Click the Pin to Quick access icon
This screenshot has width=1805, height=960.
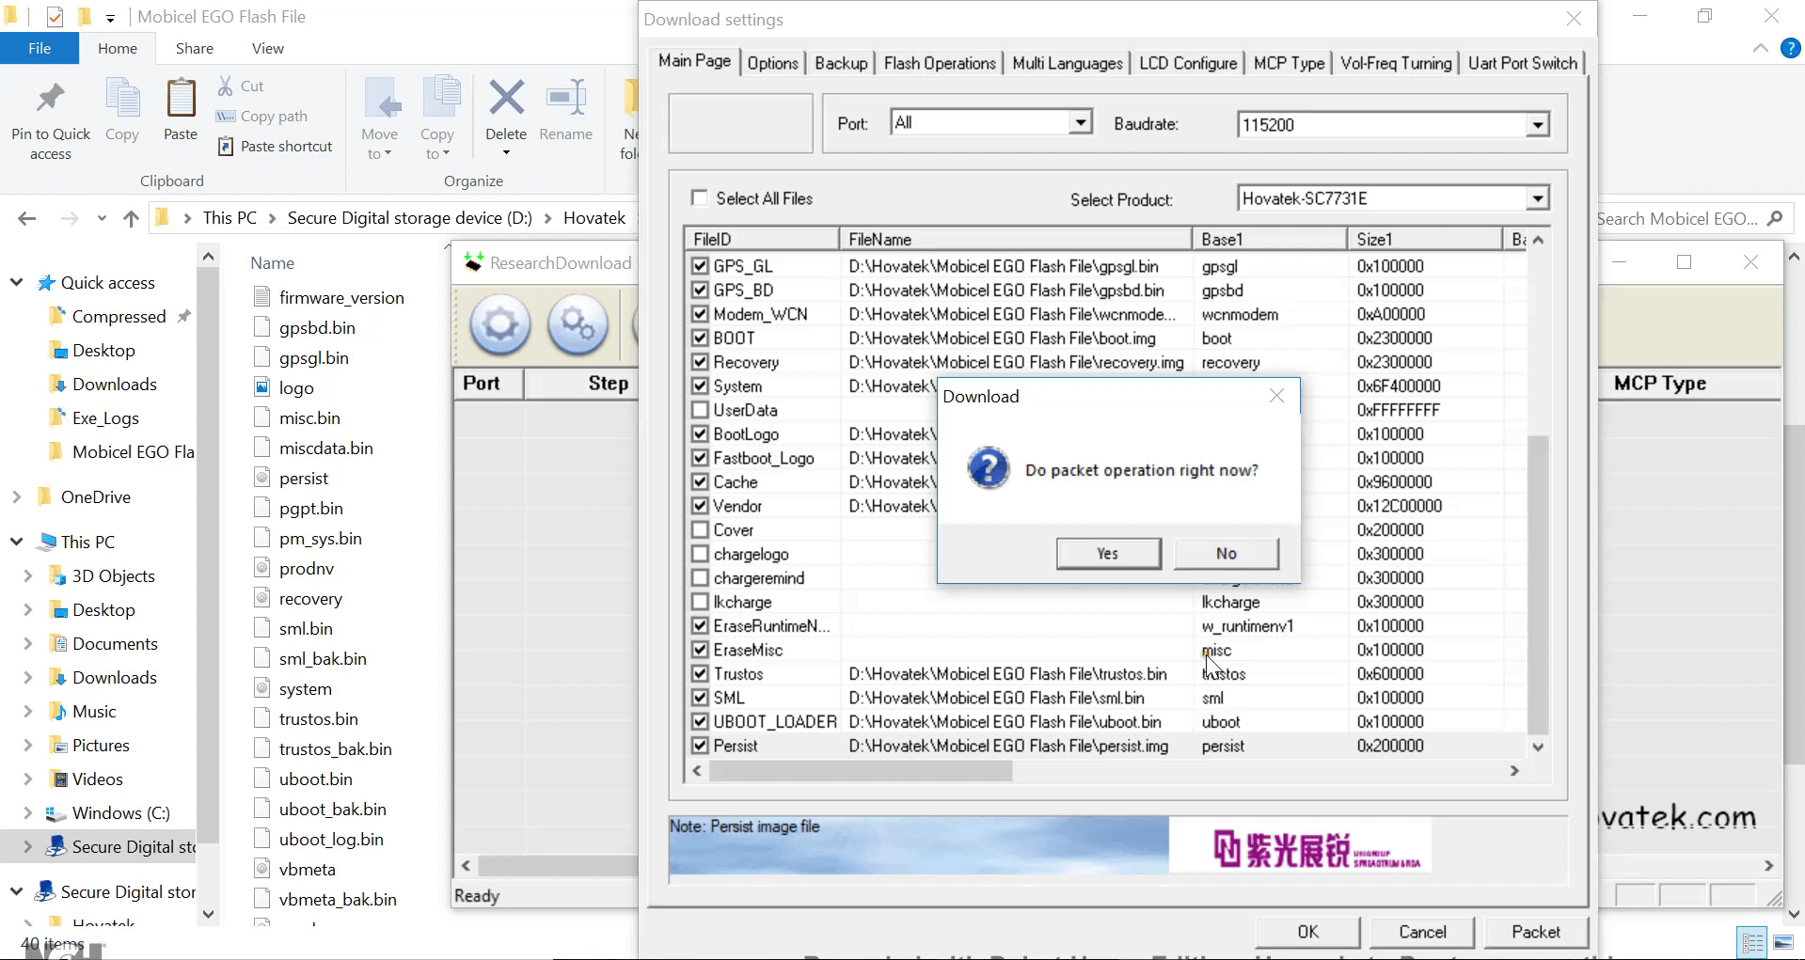click(51, 99)
